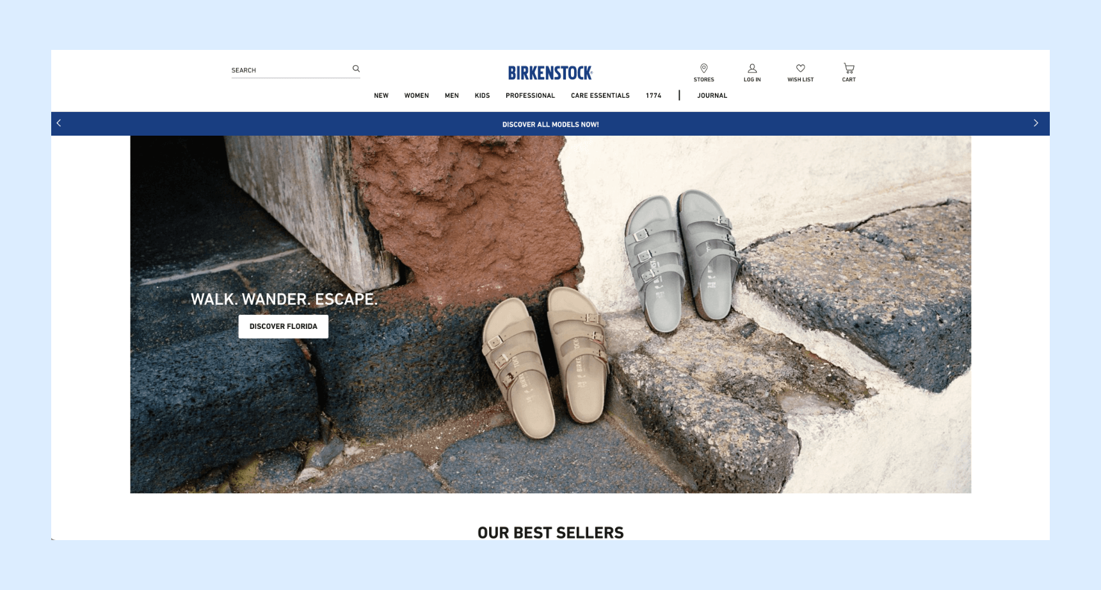Open the Women menu
The image size is (1101, 590).
[x=416, y=95]
